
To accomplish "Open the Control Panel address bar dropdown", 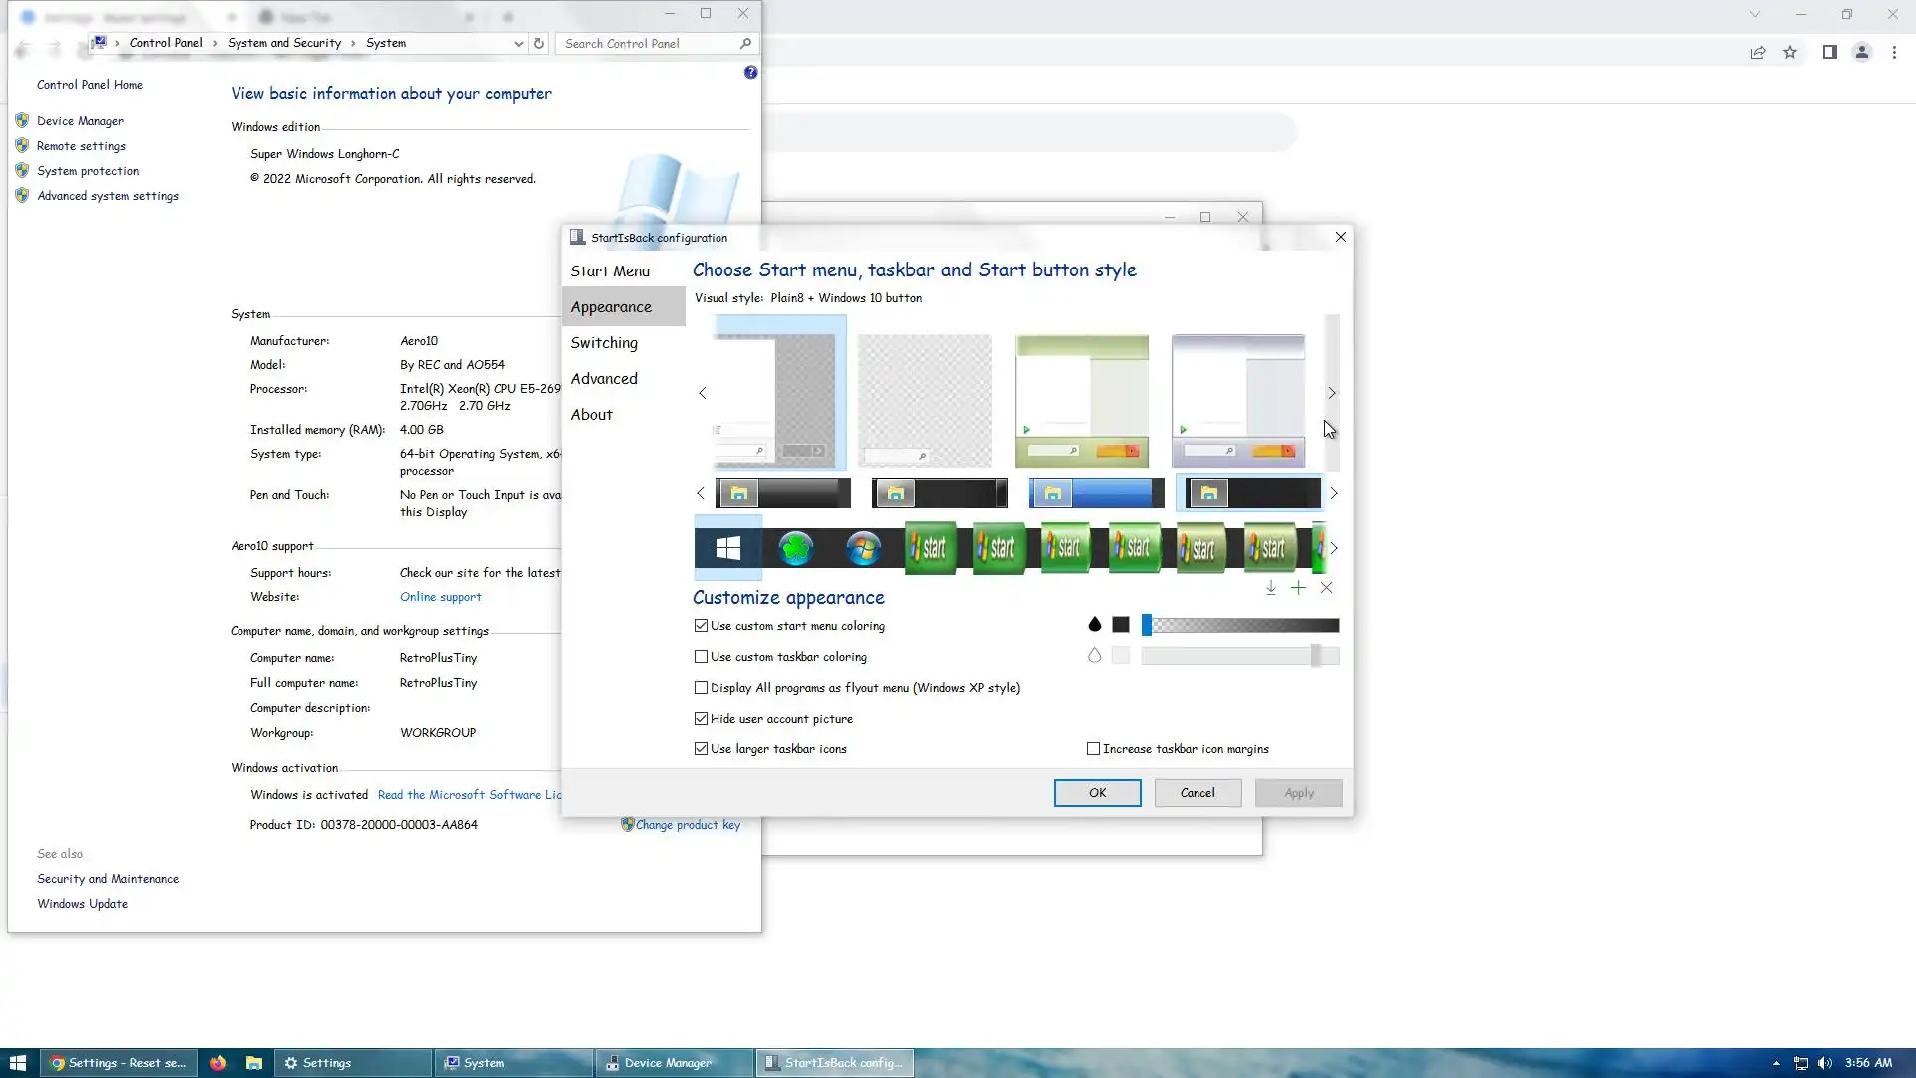I will pyautogui.click(x=518, y=44).
